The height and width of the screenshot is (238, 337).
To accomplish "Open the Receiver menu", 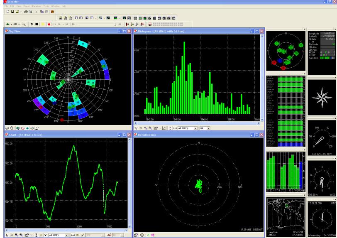I will (37, 6).
